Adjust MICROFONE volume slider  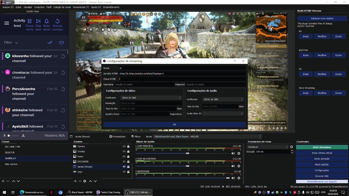click(x=228, y=178)
